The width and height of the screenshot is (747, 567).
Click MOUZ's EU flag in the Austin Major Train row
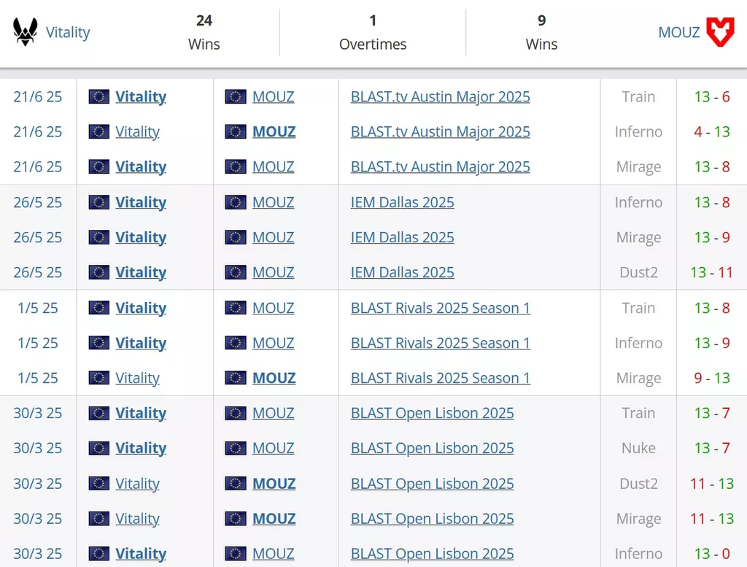coord(236,97)
